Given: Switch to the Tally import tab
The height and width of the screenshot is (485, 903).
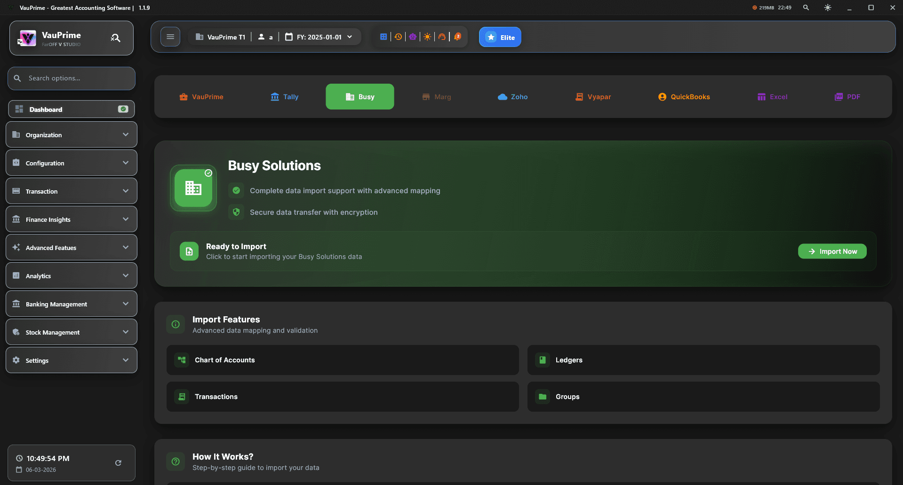Looking at the screenshot, I should (x=285, y=97).
